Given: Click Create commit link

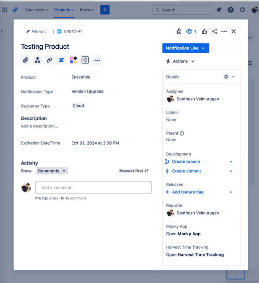Looking at the screenshot, I should click(x=186, y=171).
